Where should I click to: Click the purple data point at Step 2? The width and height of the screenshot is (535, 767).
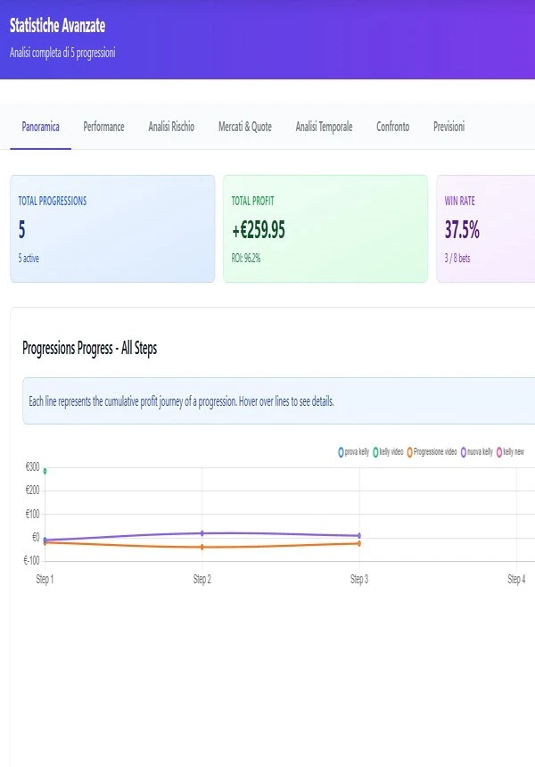[203, 532]
